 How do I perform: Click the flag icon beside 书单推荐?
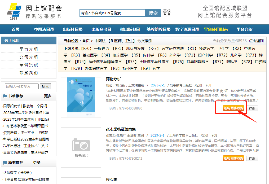tap(5, 96)
